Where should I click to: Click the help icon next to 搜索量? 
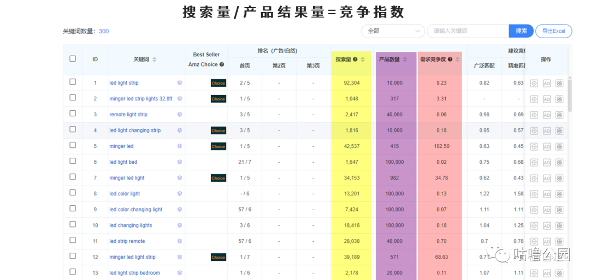pos(355,59)
